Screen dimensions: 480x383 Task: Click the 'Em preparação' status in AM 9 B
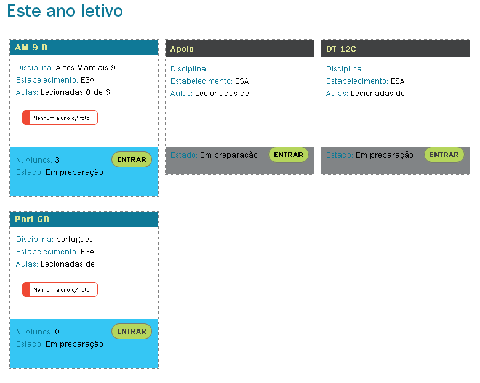pyautogui.click(x=74, y=172)
